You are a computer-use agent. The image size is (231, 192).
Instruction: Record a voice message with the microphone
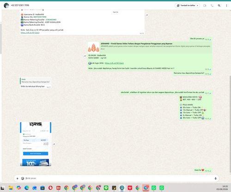point(215,179)
